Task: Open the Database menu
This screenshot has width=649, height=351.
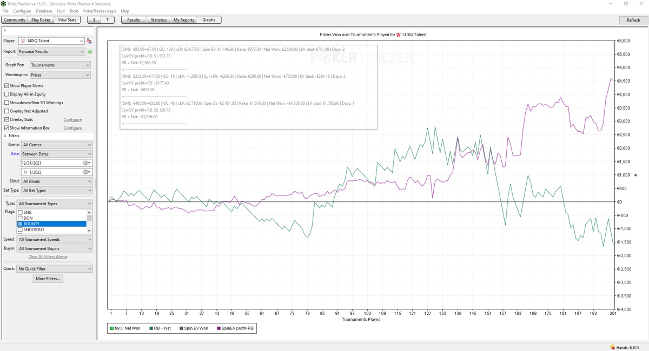Action: (x=44, y=11)
